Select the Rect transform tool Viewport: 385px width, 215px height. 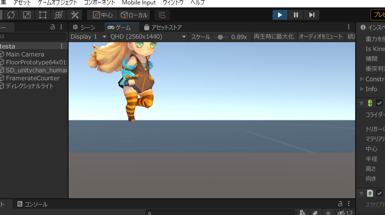(42, 15)
